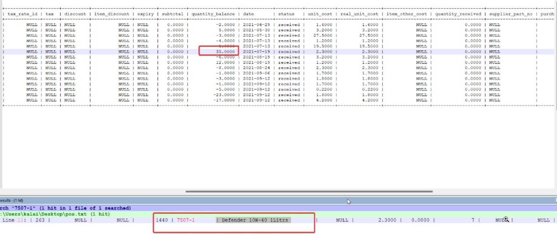
Task: Click unit_cost value 0.2200
Action: coord(324,89)
